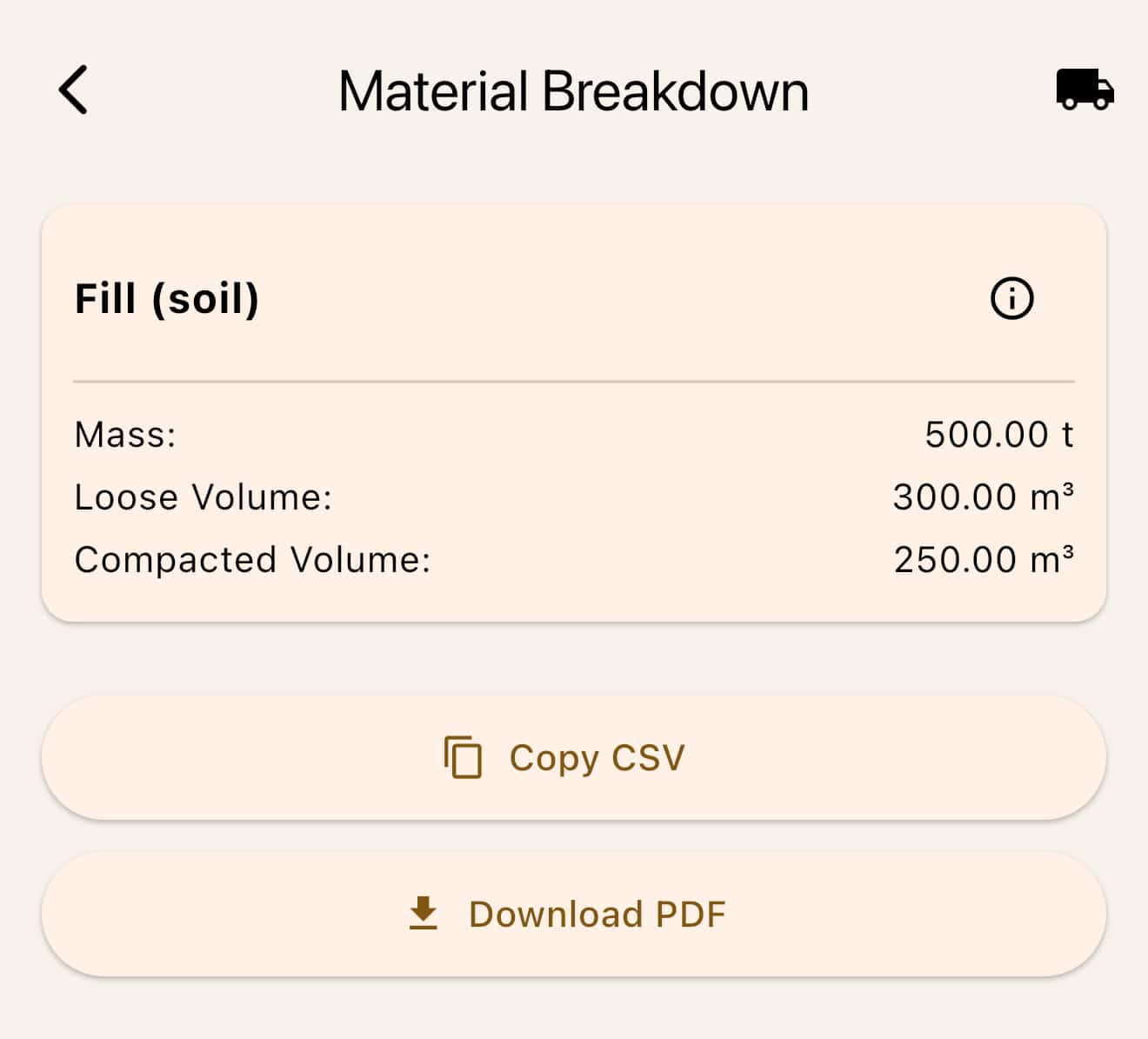Screen dimensions: 1148x1039
Task: Select the Compacted Volume value 250.00 m³
Action: click(983, 559)
